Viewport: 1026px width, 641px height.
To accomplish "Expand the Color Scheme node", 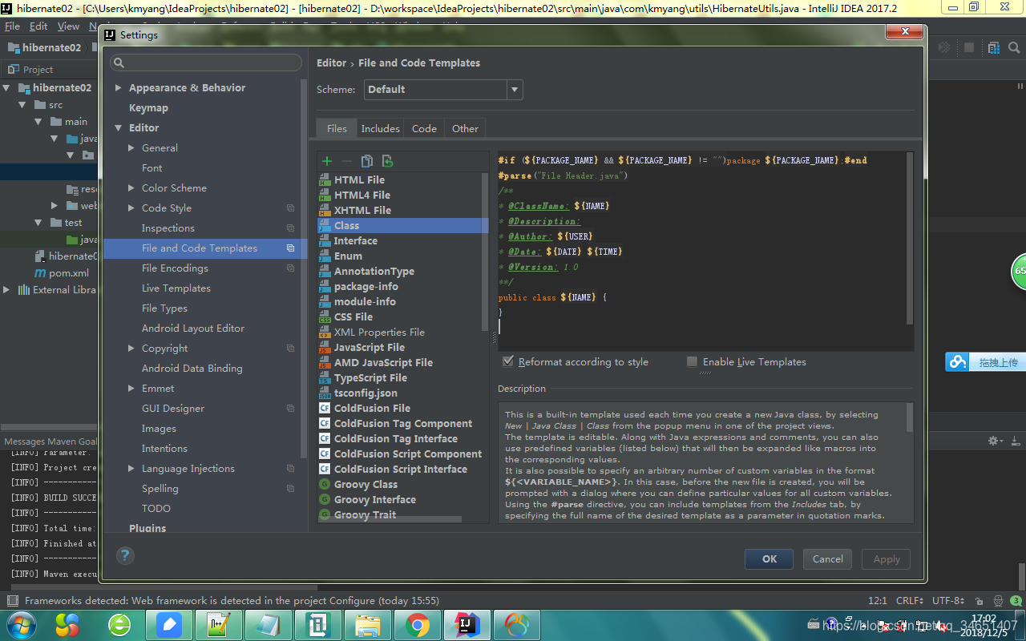I will [131, 188].
